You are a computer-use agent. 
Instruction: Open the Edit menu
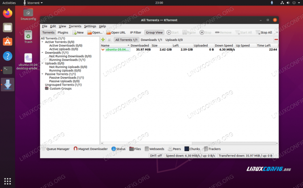53,26
